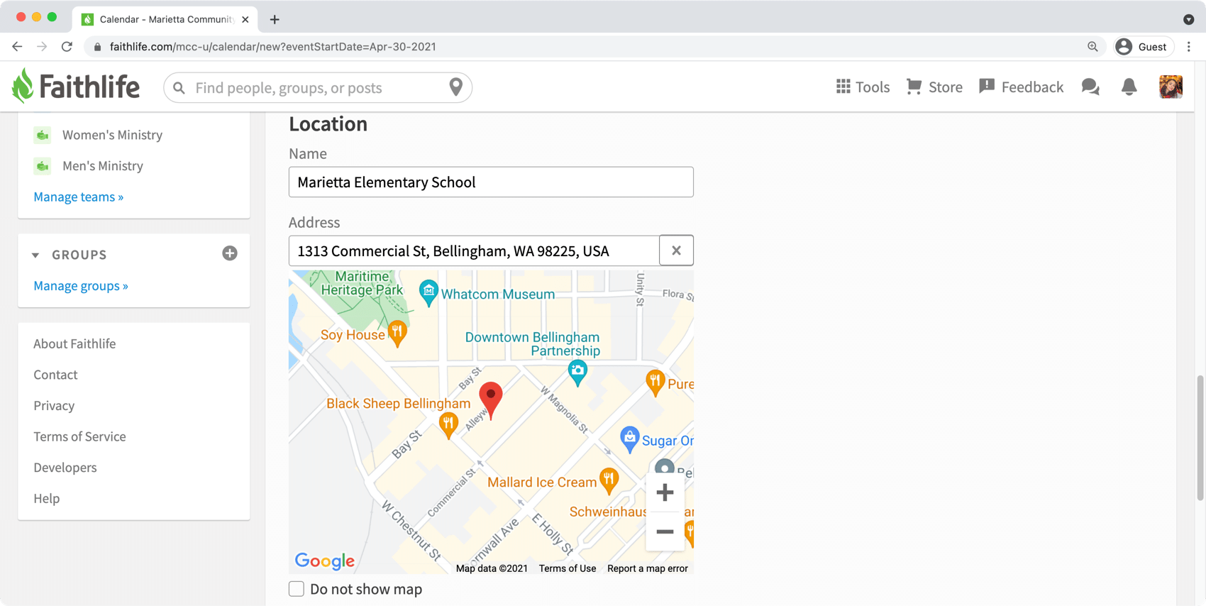Close the Calendar tab
The image size is (1206, 606).
point(245,19)
